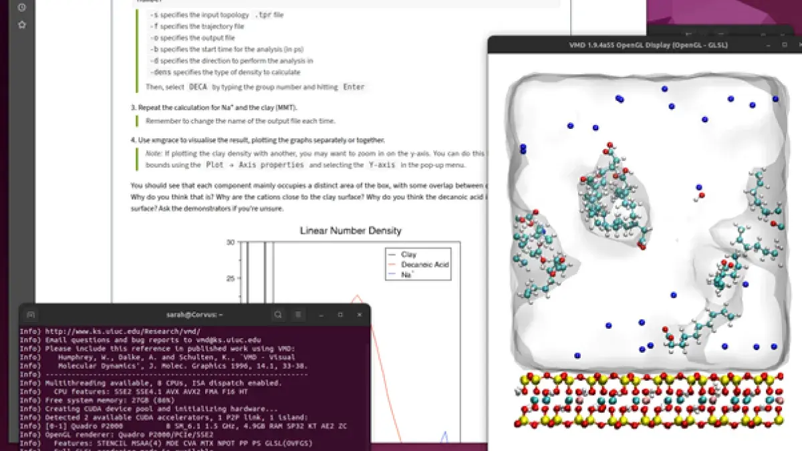
Task: Click the Linear Number Density plot title
Action: (352, 231)
